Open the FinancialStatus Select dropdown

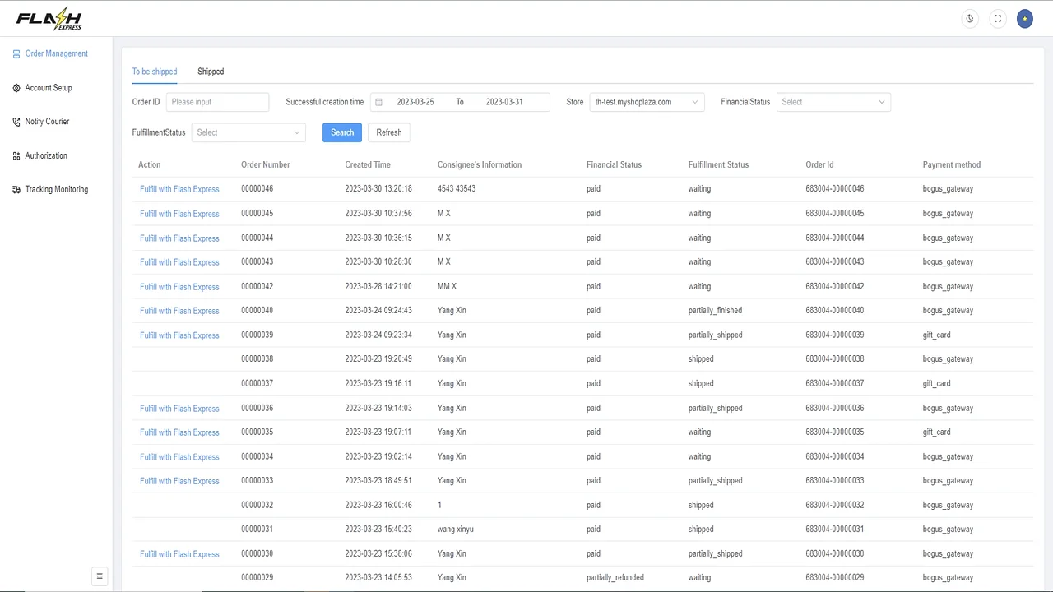(833, 101)
